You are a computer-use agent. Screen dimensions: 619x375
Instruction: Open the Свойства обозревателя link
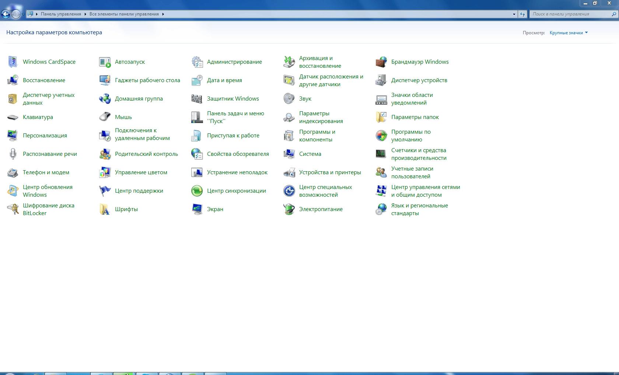[x=238, y=154]
